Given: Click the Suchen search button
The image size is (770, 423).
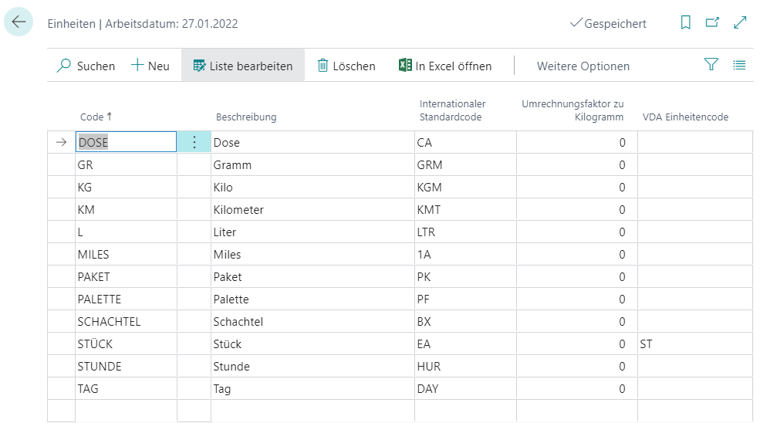Looking at the screenshot, I should point(86,66).
